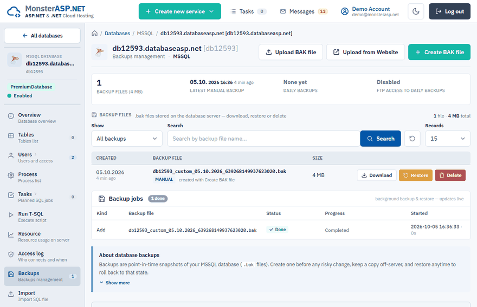
Task: Go back to All databases
Action: pos(42,36)
